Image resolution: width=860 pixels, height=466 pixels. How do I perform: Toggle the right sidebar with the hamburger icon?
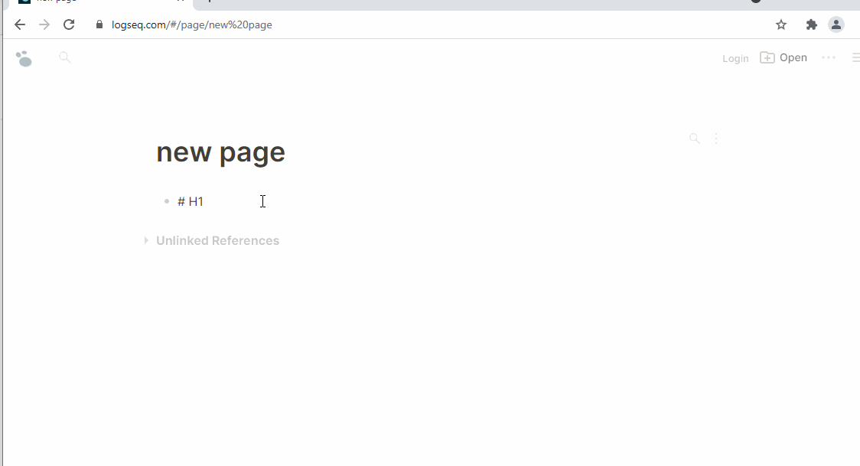tap(855, 57)
